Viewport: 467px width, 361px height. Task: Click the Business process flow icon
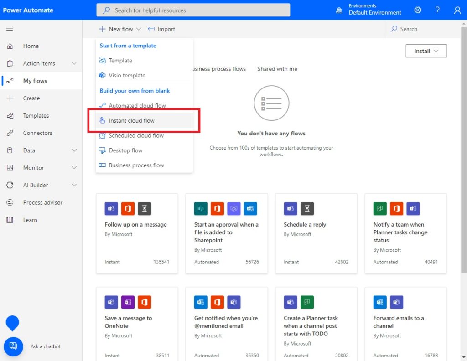coord(102,165)
